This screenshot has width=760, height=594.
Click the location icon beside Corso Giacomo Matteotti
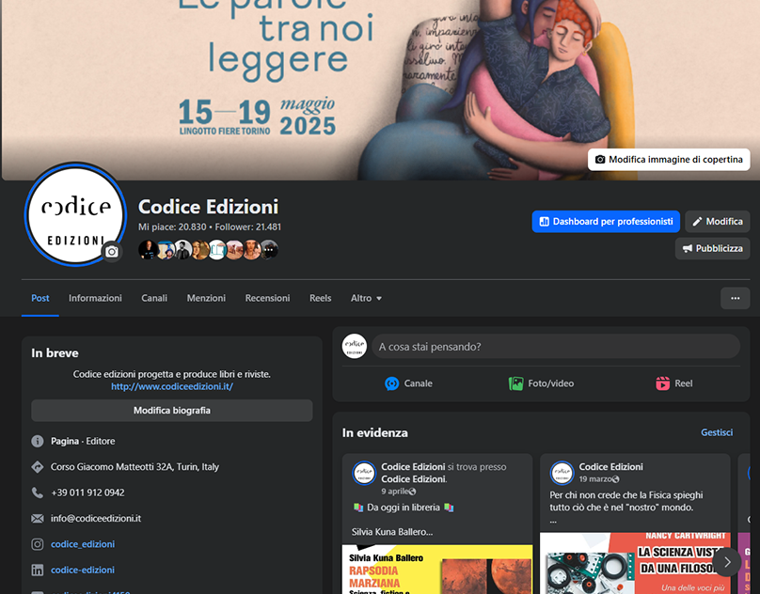[38, 466]
